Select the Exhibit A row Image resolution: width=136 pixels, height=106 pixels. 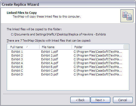[68, 63]
